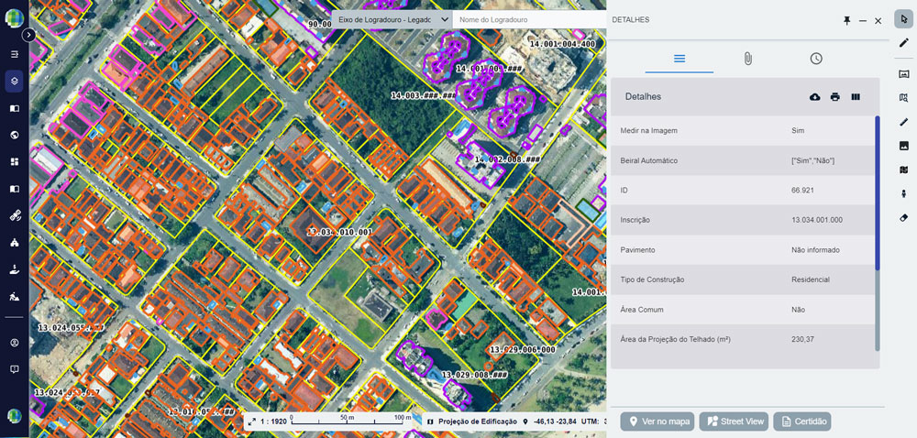
Task: Print the details with printer icon
Action: click(835, 97)
